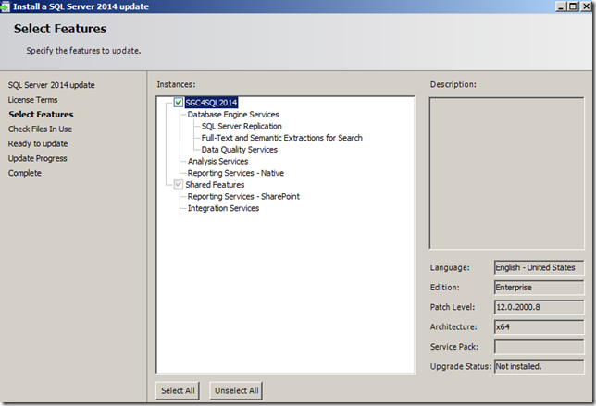The height and width of the screenshot is (406, 596).
Task: Toggle the SGC4SQL2014 instance checkbox
Action: point(179,102)
